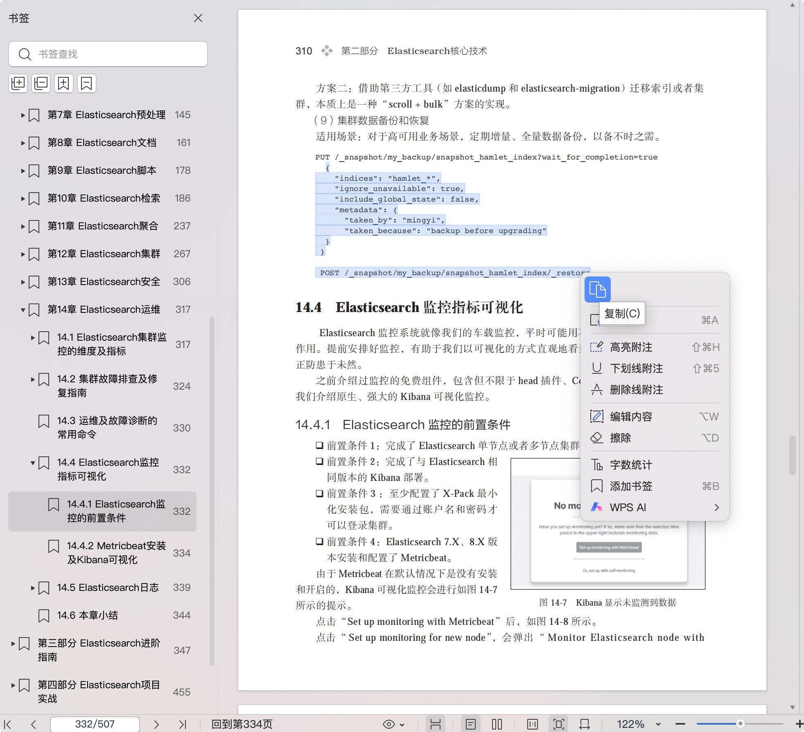Click the bookmark search field
This screenshot has height=732, width=804.
click(x=108, y=54)
